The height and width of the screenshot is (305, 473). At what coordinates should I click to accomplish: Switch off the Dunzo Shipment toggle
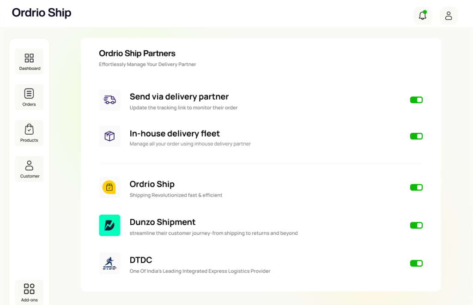(x=416, y=225)
